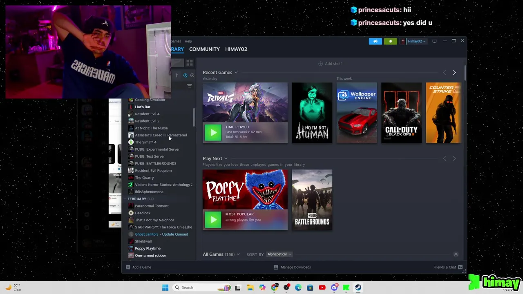523x294 pixels.
Task: Open Google Chrome from taskbar
Action: [274, 287]
